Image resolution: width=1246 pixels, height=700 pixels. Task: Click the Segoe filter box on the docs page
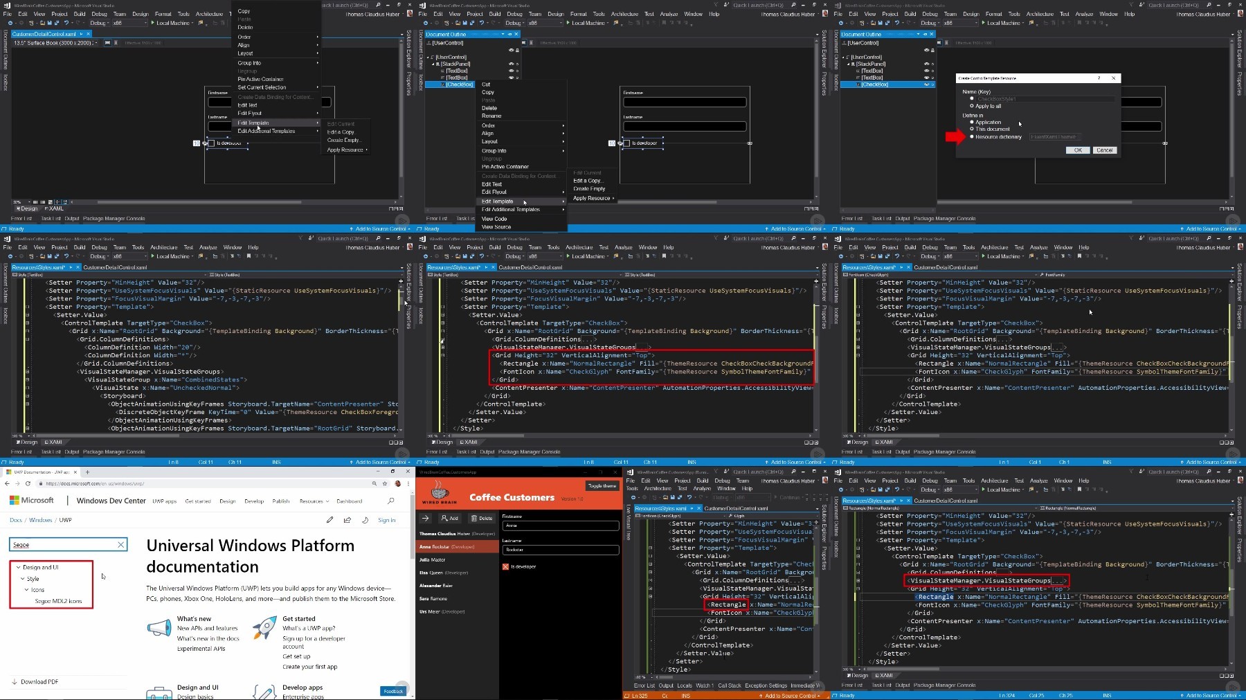[68, 545]
